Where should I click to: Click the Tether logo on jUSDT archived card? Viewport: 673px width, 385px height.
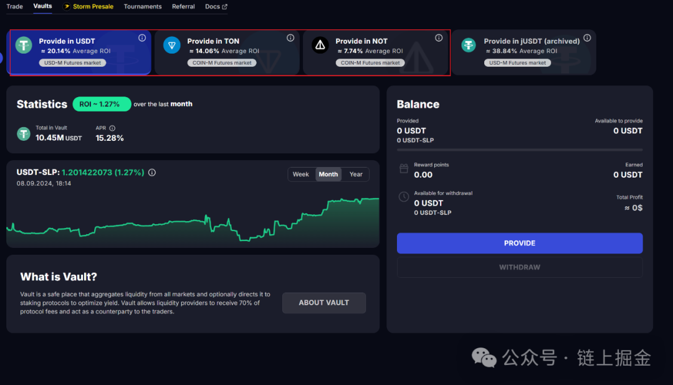tap(468, 45)
